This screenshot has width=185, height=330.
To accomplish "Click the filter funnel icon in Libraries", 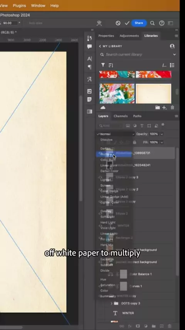I will [x=103, y=65].
